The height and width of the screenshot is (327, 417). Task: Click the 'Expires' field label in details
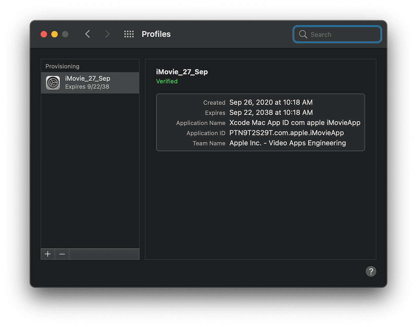point(215,113)
